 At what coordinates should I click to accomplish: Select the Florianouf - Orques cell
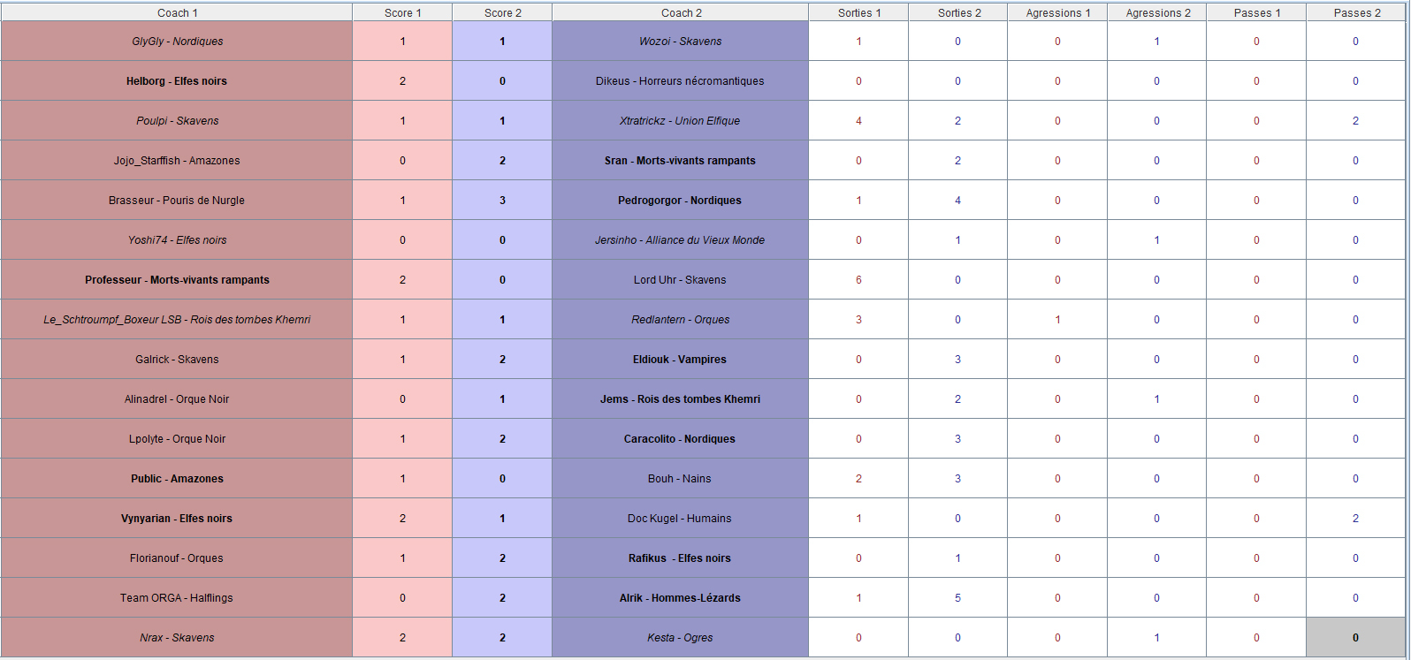tap(177, 558)
